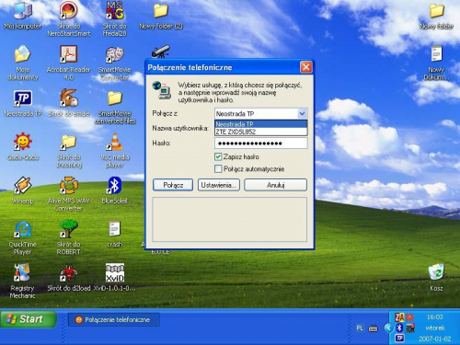Select the telescope icon behind the dialog
460x345 pixels.
coord(160,52)
